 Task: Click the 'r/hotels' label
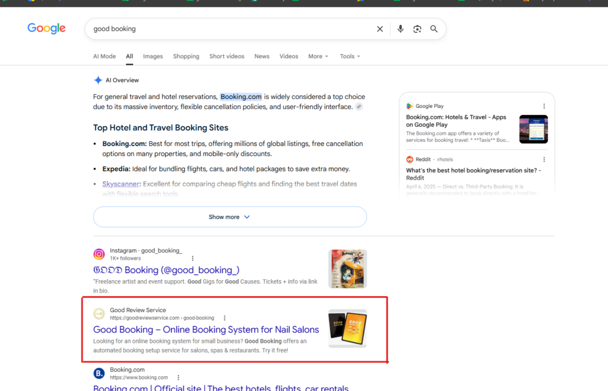[x=445, y=160]
